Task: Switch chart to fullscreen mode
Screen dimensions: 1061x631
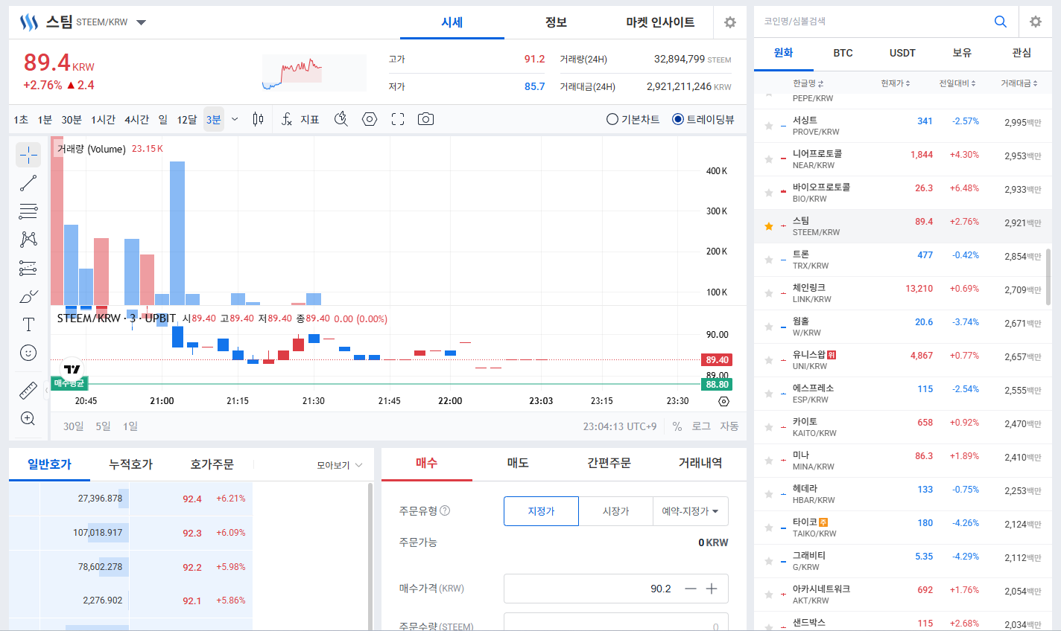Action: tap(398, 119)
